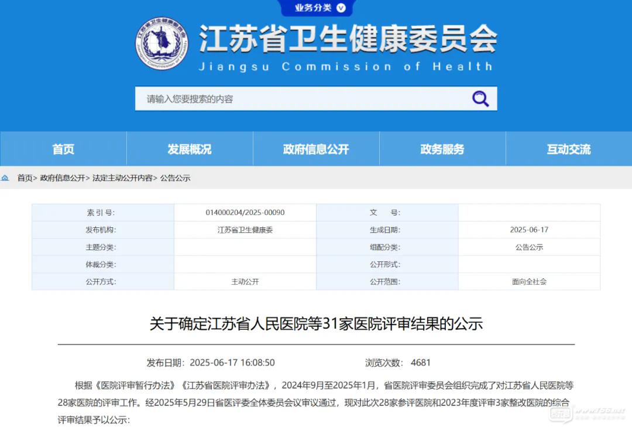
Task: Go to 政府信息公开 in navigation bar
Action: coord(316,149)
